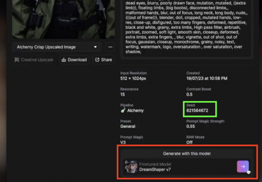The height and width of the screenshot is (182, 262).
Task: Click the Preset General value
Action: (128, 126)
